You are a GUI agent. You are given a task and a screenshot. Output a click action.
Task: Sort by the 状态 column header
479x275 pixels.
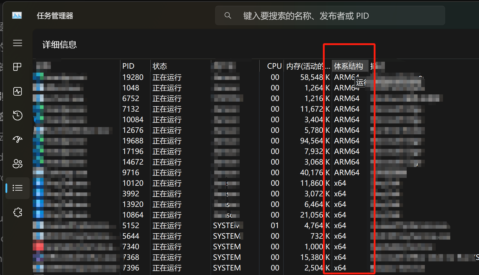(160, 66)
